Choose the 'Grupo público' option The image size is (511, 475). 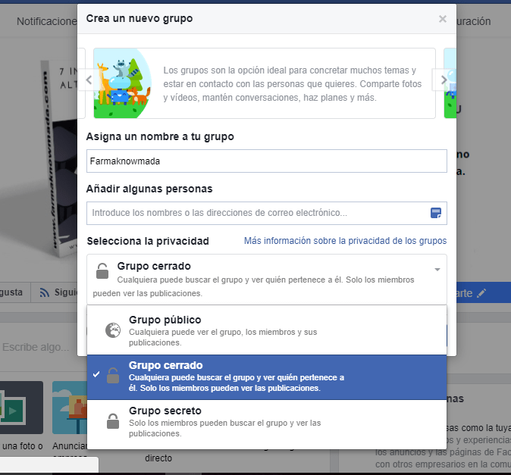[x=267, y=330]
